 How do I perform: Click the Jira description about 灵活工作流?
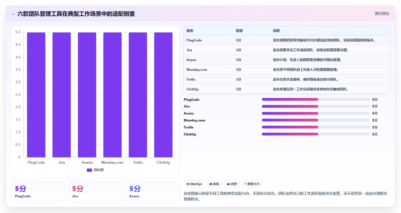310,50
